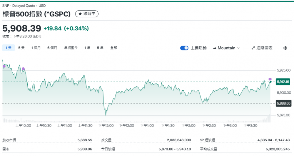Click the expand arrows icon beside 進階圖表

(x=253, y=48)
